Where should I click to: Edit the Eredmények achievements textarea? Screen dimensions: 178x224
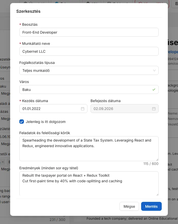89,184
